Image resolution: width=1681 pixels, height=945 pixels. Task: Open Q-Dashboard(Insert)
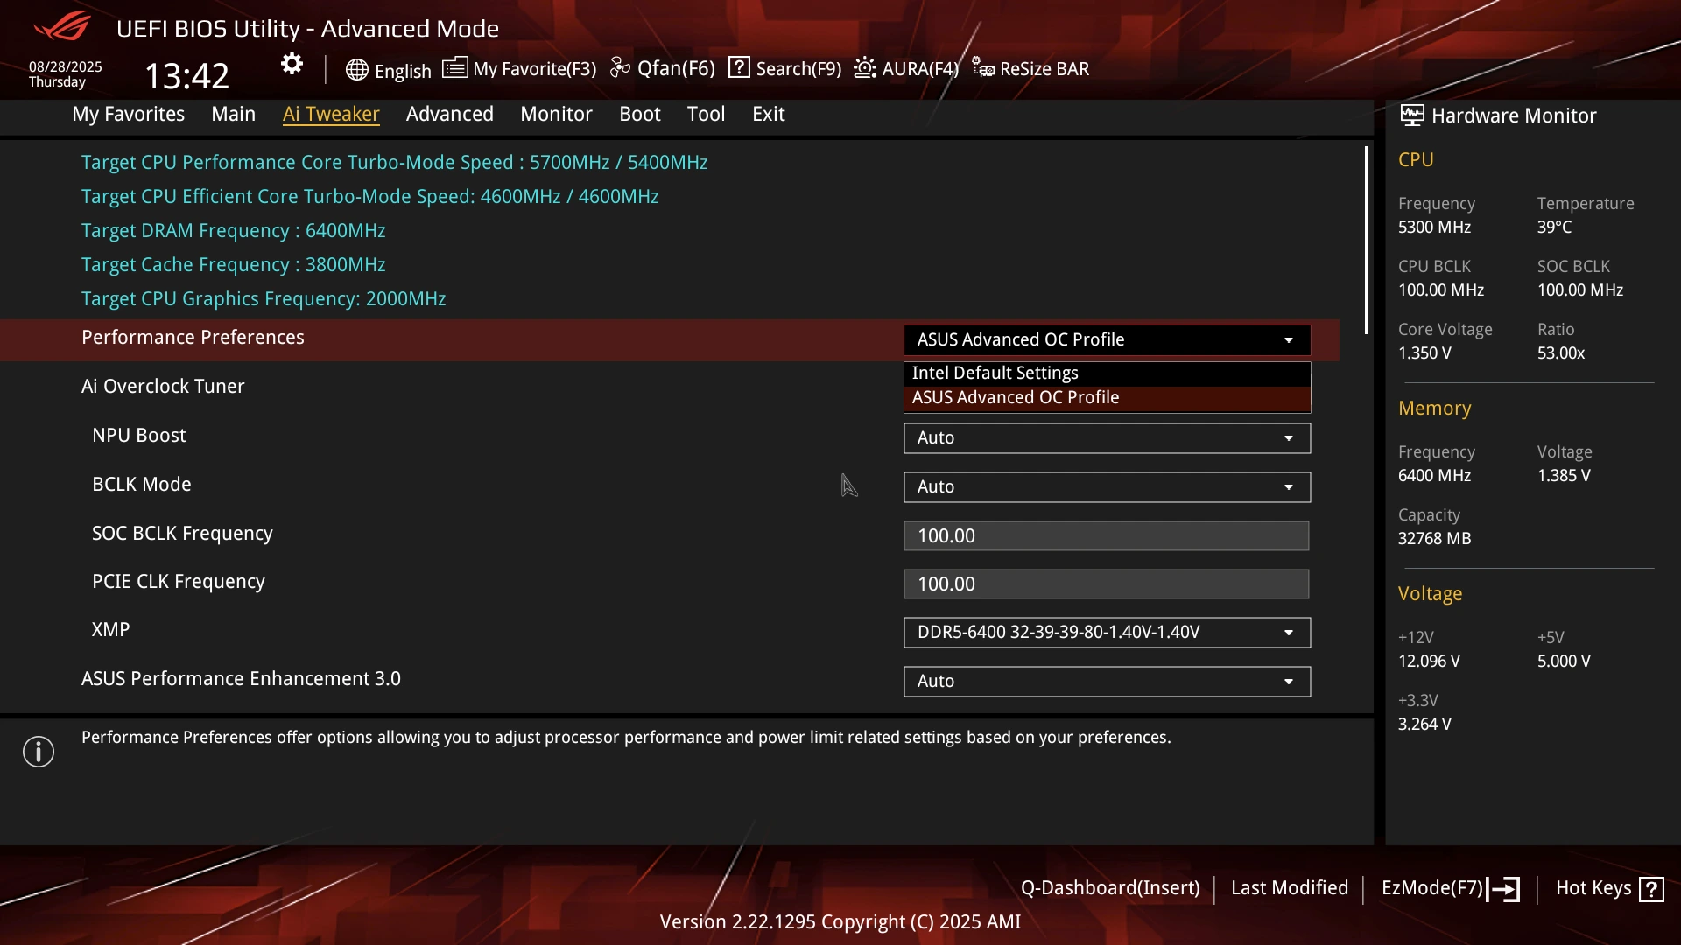1109,888
